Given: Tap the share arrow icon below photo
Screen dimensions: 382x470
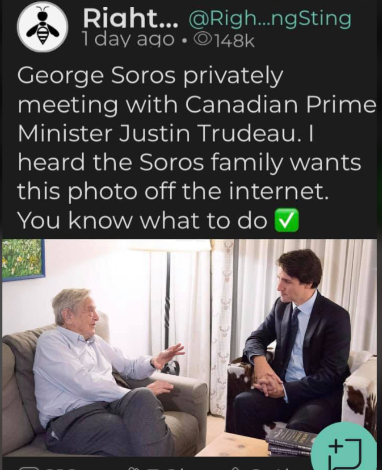Looking at the screenshot, I should [x=236, y=468].
